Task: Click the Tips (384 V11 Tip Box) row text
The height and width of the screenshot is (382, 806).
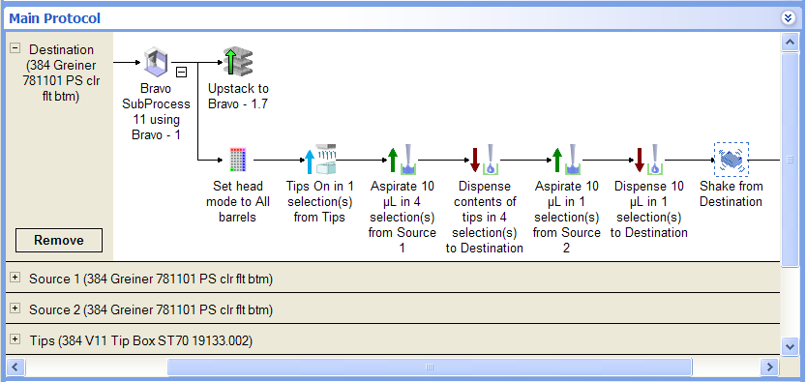Action: pyautogui.click(x=141, y=341)
